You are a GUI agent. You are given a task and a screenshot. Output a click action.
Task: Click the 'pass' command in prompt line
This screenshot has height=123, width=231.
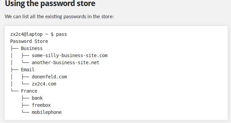(x=61, y=34)
